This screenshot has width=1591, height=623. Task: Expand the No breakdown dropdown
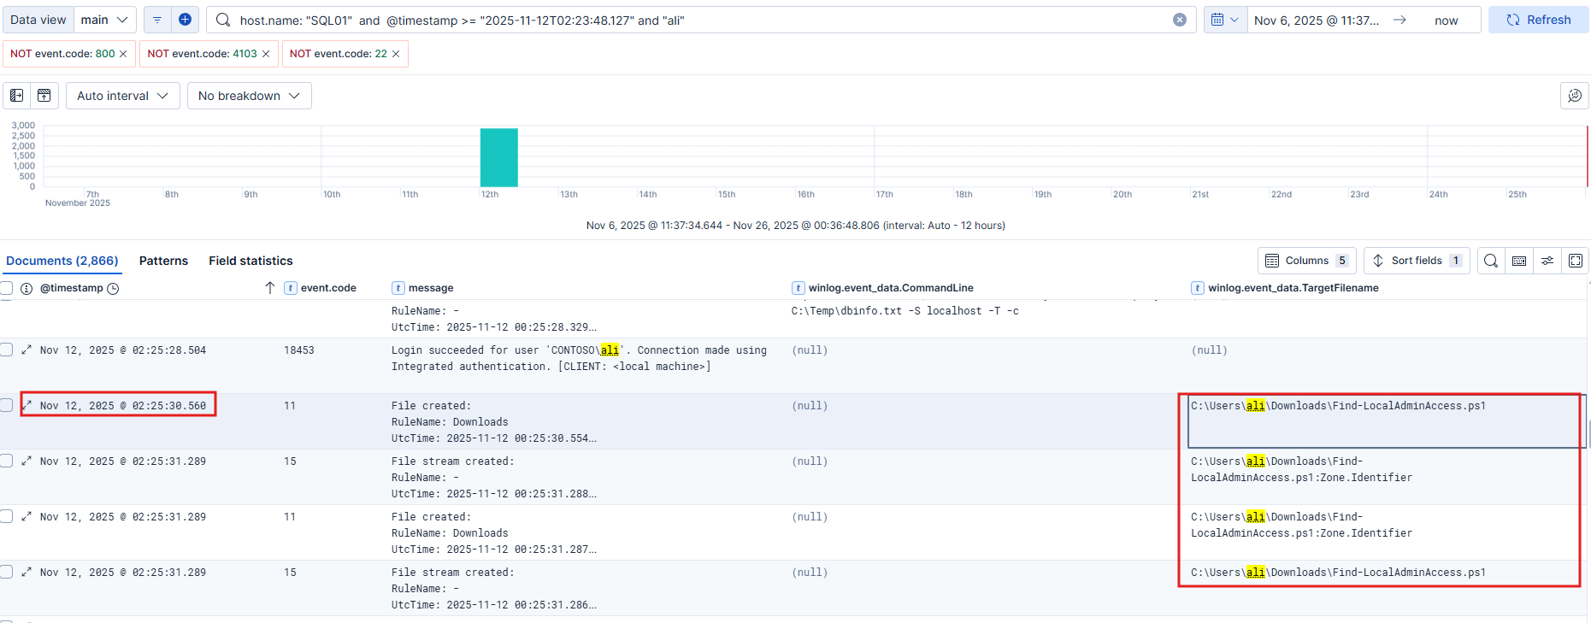tap(249, 96)
